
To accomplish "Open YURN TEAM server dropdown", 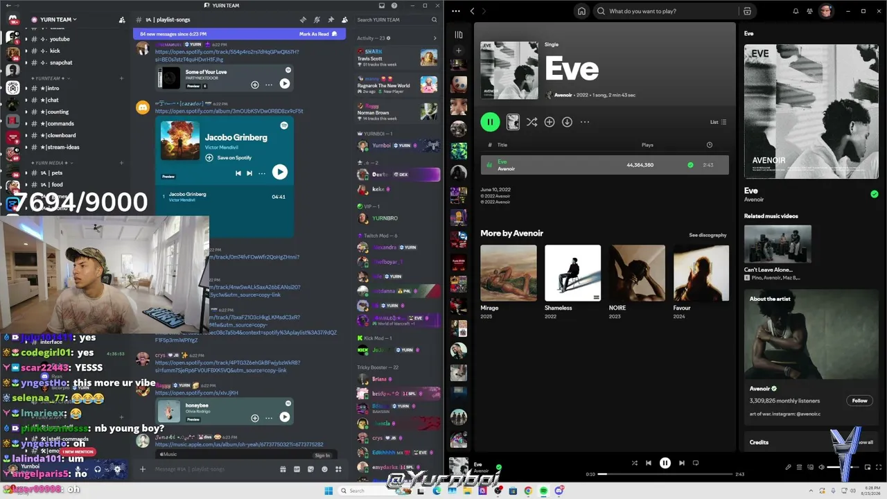I will pyautogui.click(x=58, y=19).
